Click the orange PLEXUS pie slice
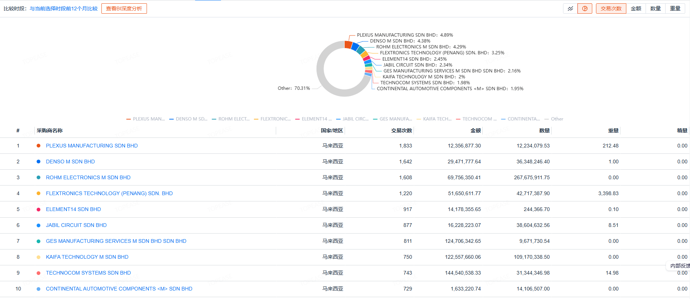 [348, 44]
